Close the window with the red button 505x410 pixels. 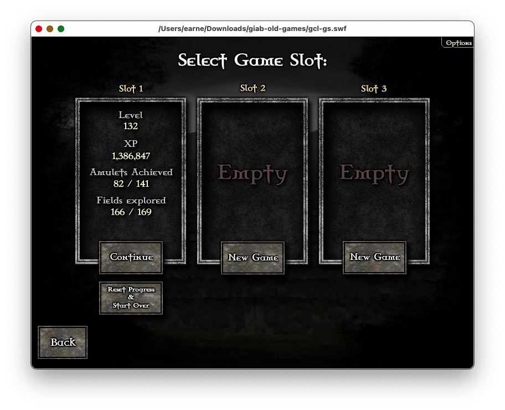click(39, 29)
